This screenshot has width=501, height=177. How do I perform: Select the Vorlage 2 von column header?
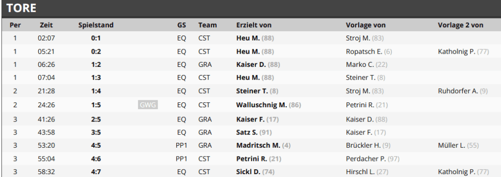tap(460, 25)
